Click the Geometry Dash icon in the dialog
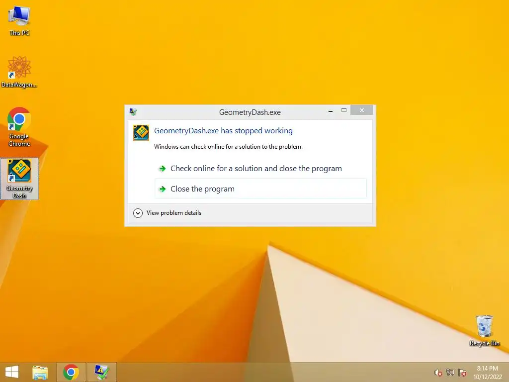This screenshot has width=509, height=382. [141, 132]
